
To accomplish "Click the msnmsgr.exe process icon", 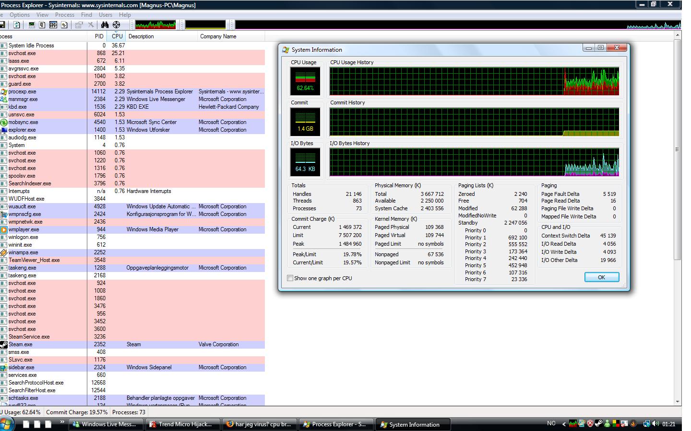I will pos(4,99).
